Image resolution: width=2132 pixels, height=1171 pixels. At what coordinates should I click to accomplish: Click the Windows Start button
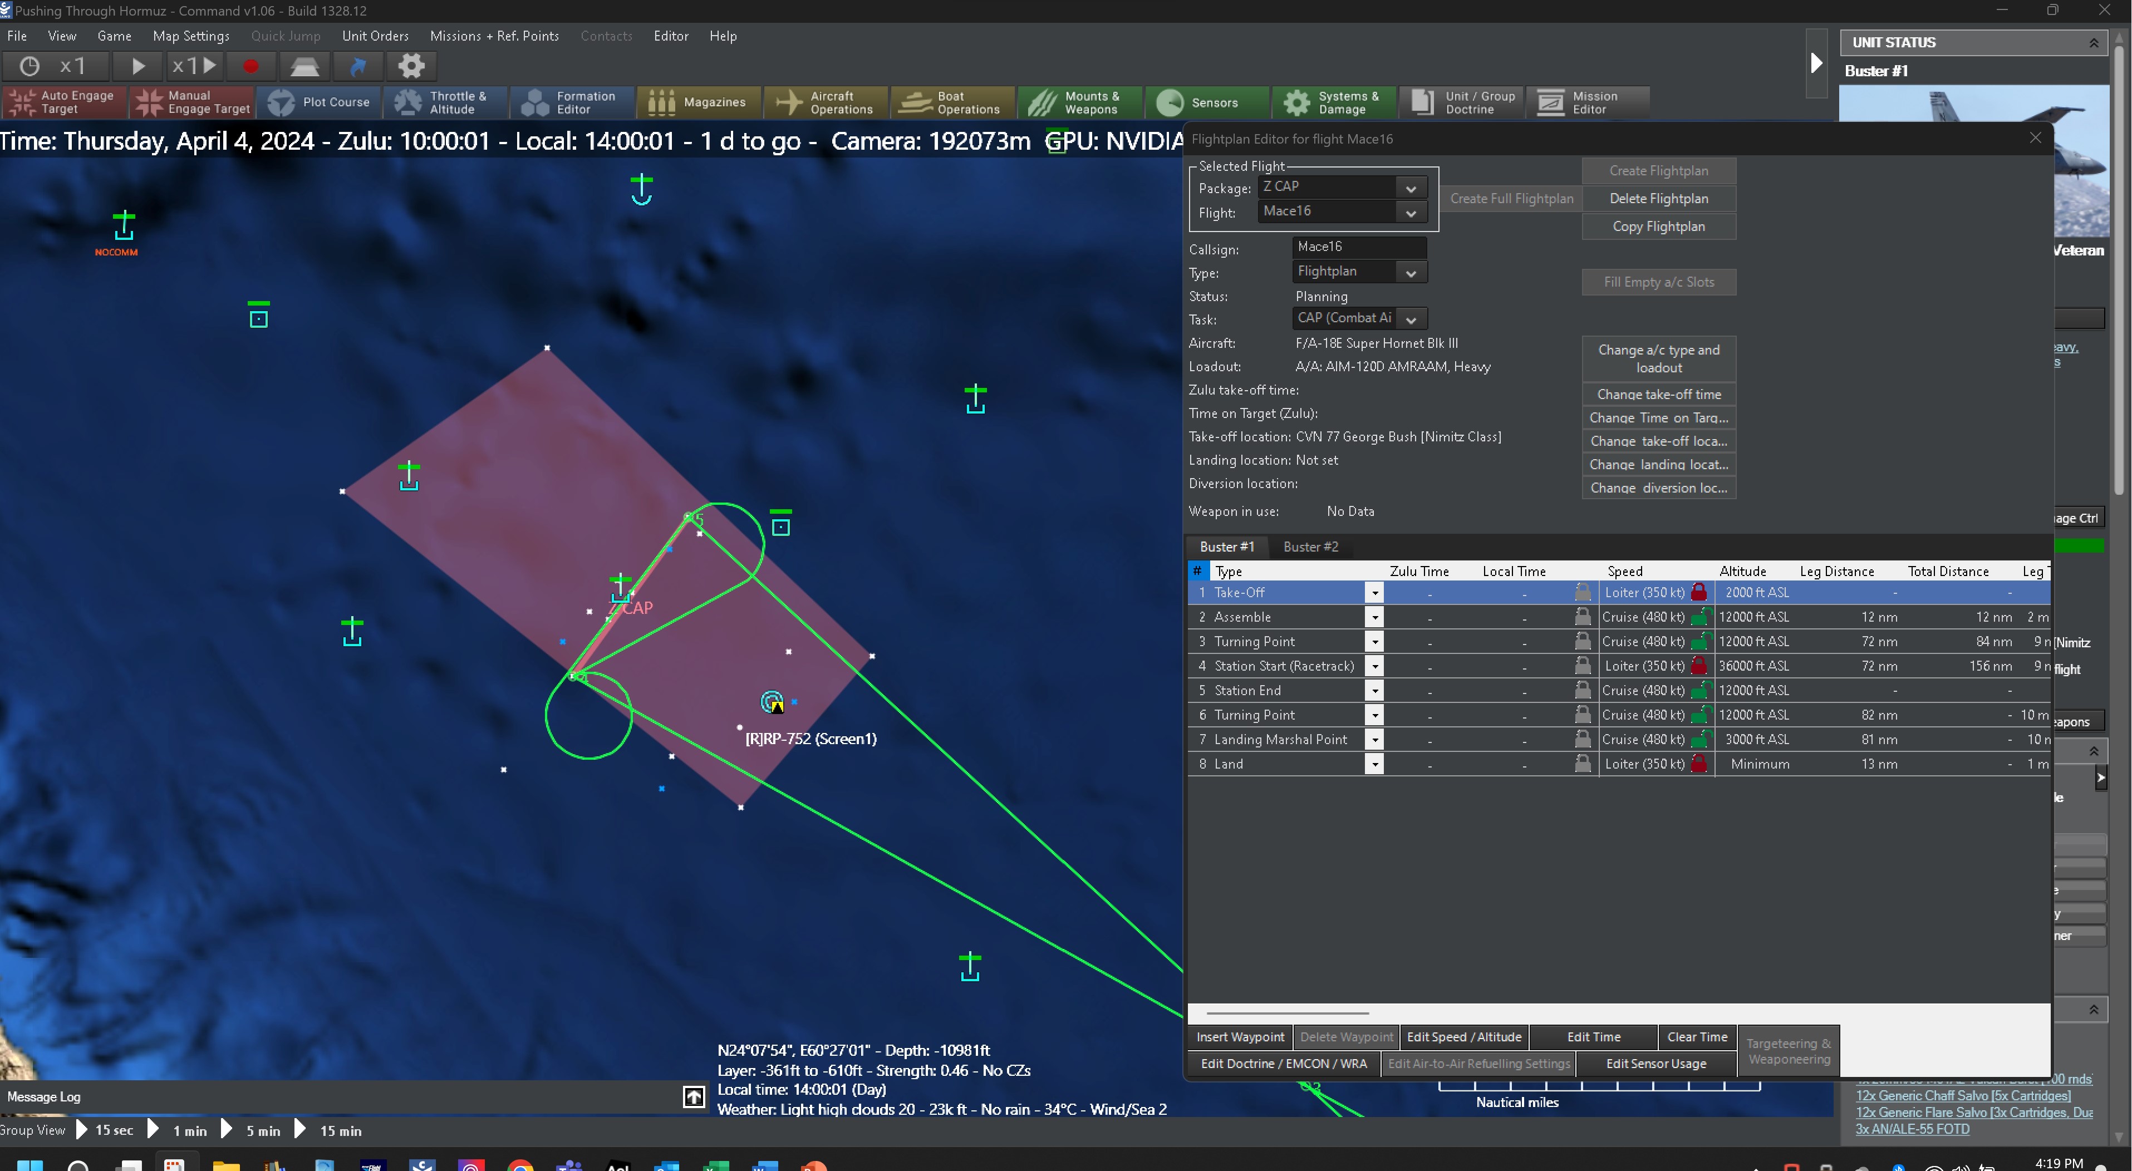30,1165
